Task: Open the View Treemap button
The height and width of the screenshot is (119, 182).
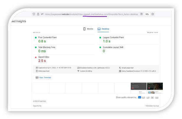Action: click(43, 77)
